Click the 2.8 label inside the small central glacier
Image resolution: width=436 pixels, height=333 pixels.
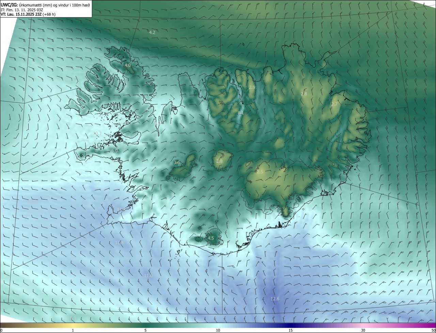coord(219,161)
